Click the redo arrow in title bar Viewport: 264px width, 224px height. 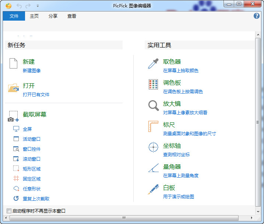tap(28, 6)
